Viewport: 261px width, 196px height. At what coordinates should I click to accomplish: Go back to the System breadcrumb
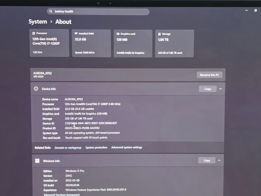coord(38,22)
